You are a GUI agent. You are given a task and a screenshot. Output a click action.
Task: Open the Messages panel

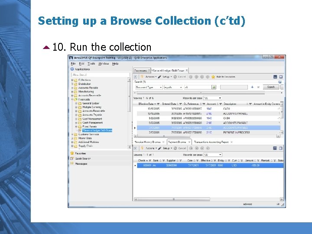[x=81, y=164]
